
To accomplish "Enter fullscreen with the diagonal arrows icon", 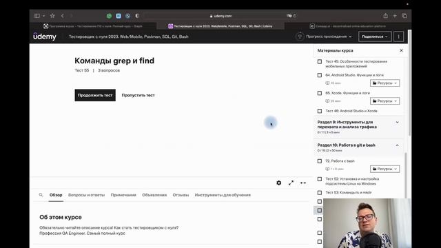I will [x=291, y=183].
